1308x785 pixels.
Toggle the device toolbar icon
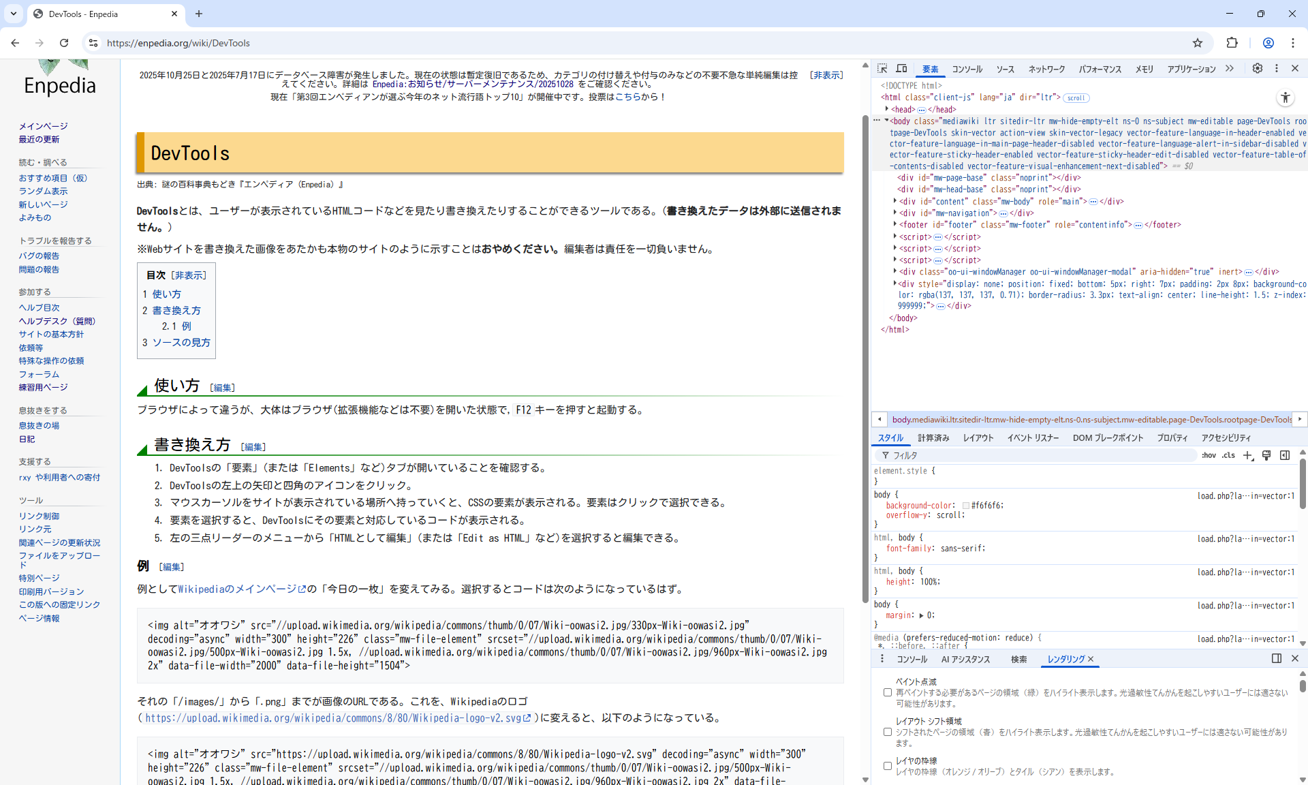click(901, 69)
